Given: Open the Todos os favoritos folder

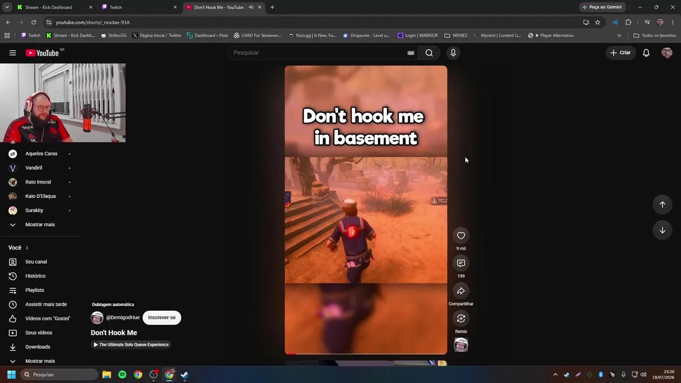Looking at the screenshot, I should coord(654,36).
